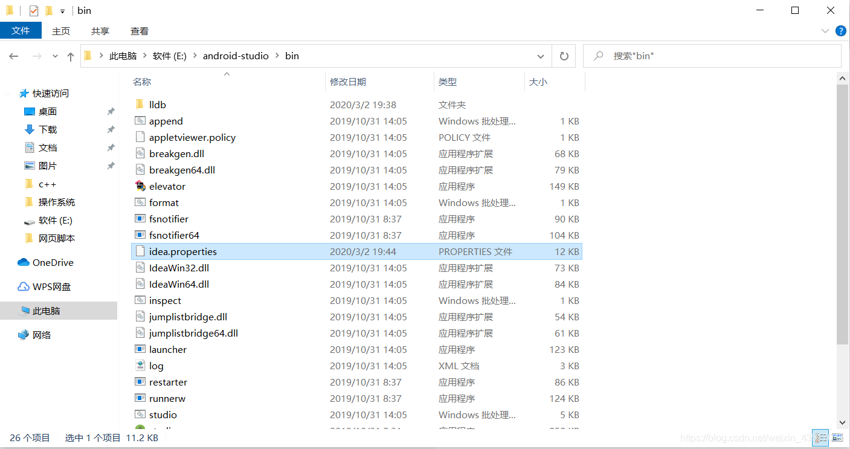Viewport: 850px width, 449px height.
Task: Click the runnerw application icon
Action: tap(140, 398)
